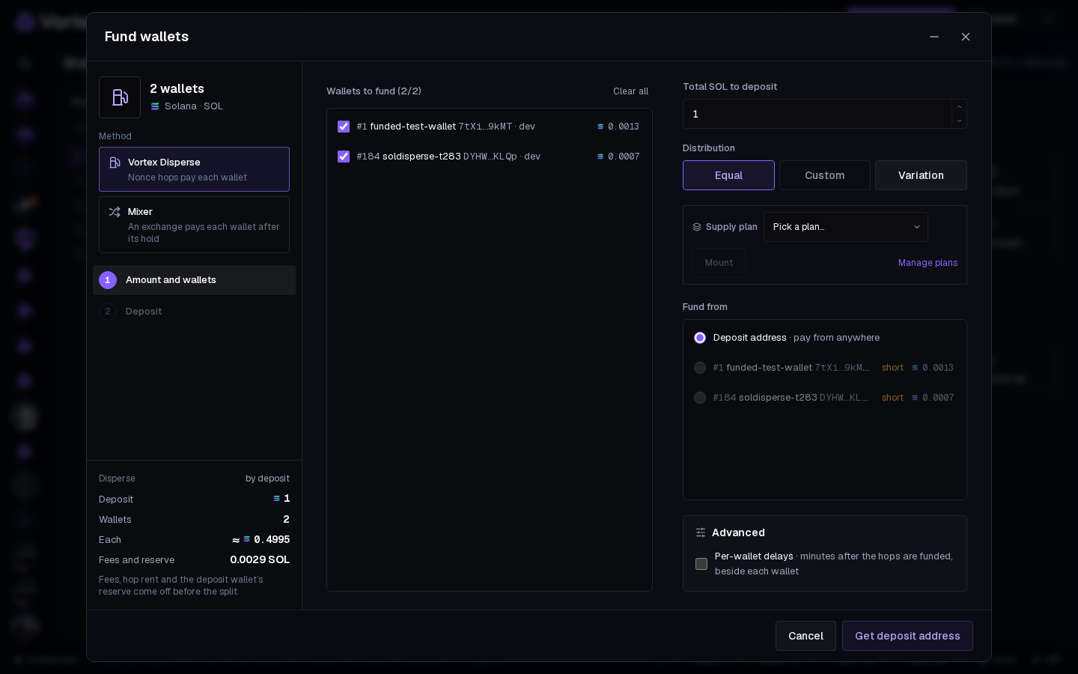Open the Manage plans link
Screen dimensions: 1078x674
coord(928,263)
